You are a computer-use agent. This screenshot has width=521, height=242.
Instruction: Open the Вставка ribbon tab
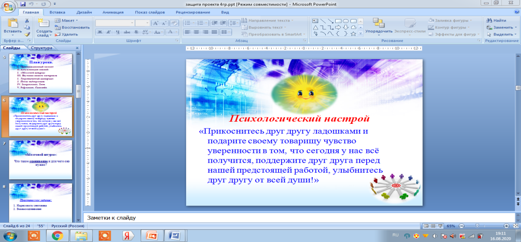[57, 13]
